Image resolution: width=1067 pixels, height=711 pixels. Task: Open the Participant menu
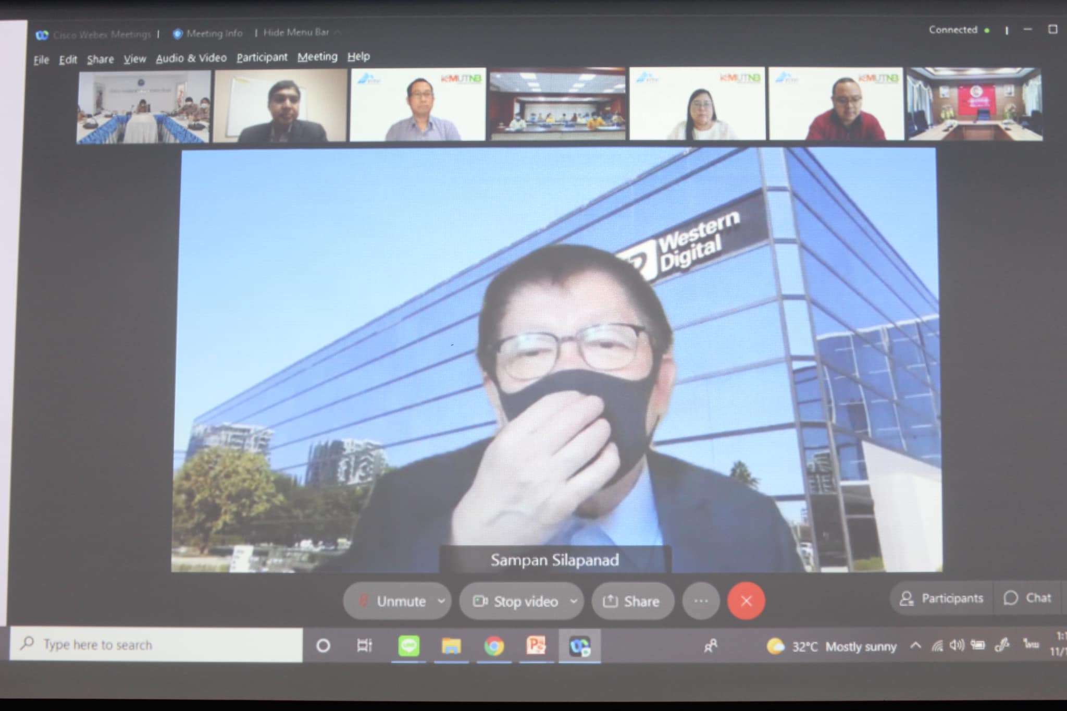(262, 57)
